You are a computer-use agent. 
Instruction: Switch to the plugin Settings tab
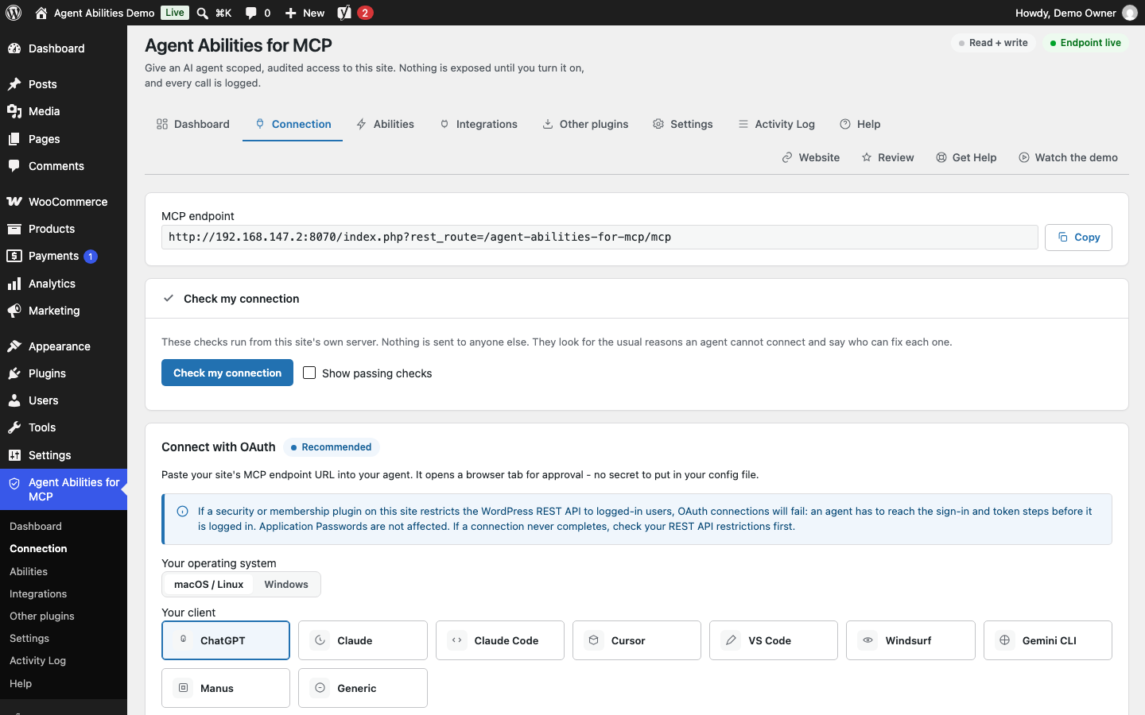(683, 124)
